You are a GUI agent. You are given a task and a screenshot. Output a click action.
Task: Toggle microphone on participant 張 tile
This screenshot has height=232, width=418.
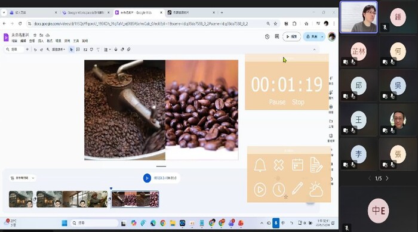(x=392, y=165)
